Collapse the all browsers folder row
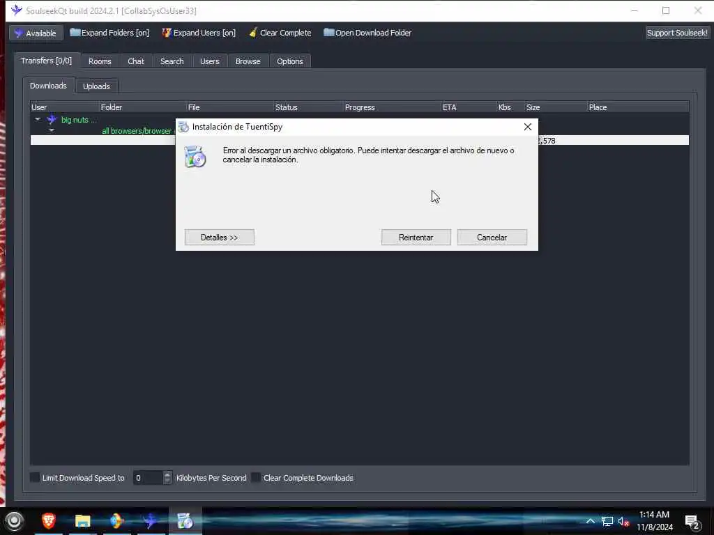The image size is (714, 535). click(52, 130)
